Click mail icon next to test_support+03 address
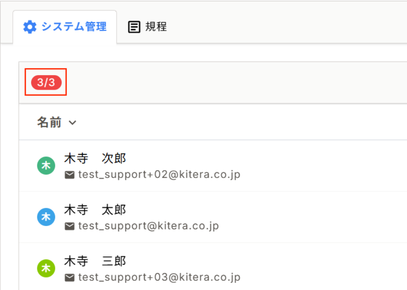This screenshot has width=407, height=290. 70,278
